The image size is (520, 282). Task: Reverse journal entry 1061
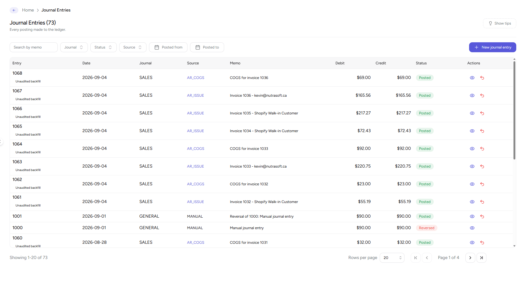(x=482, y=202)
